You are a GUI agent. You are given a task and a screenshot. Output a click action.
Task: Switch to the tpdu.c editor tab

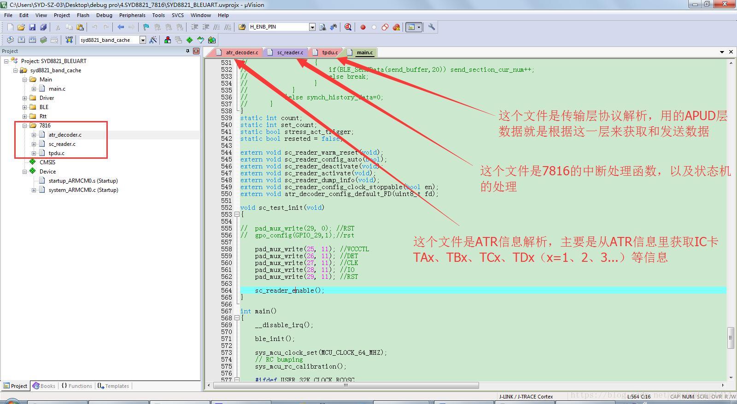pos(326,52)
